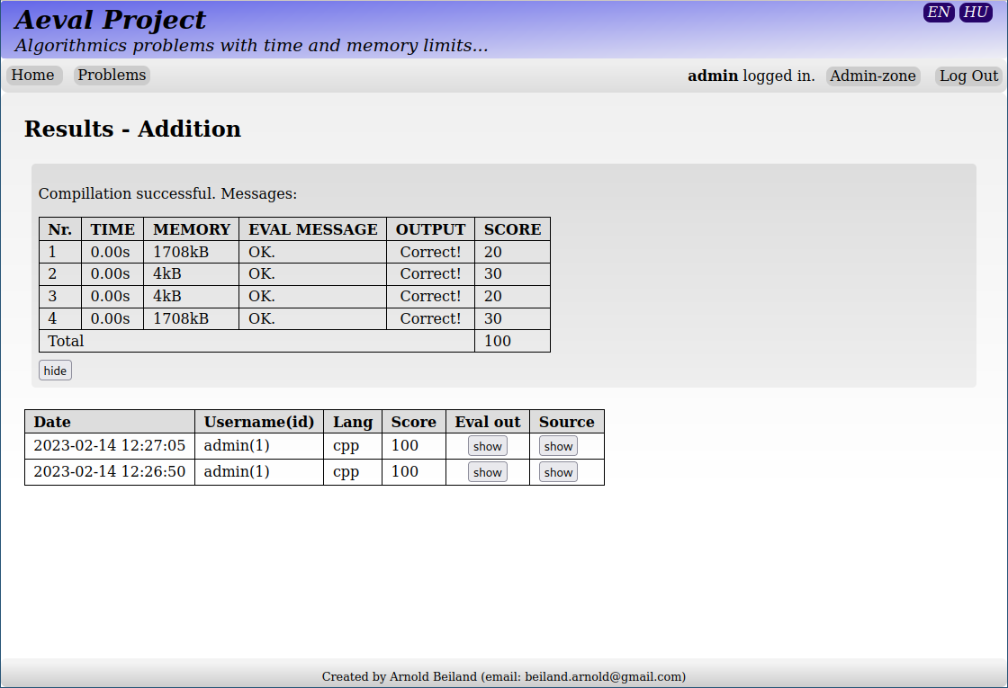Click the Username(id) column header
The height and width of the screenshot is (688, 1008).
click(259, 422)
